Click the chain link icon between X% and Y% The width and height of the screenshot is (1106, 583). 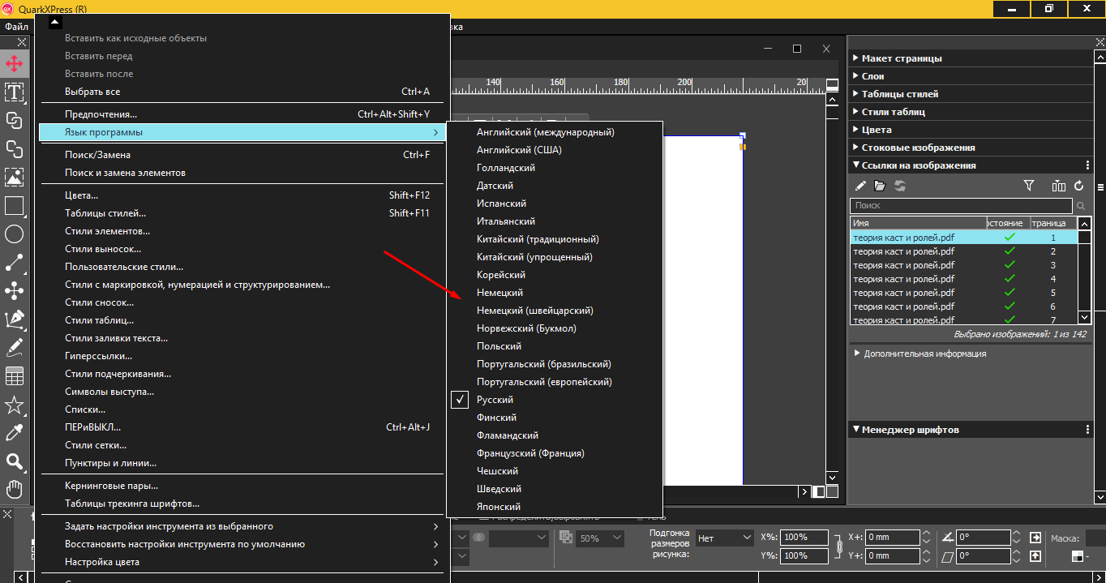(838, 547)
